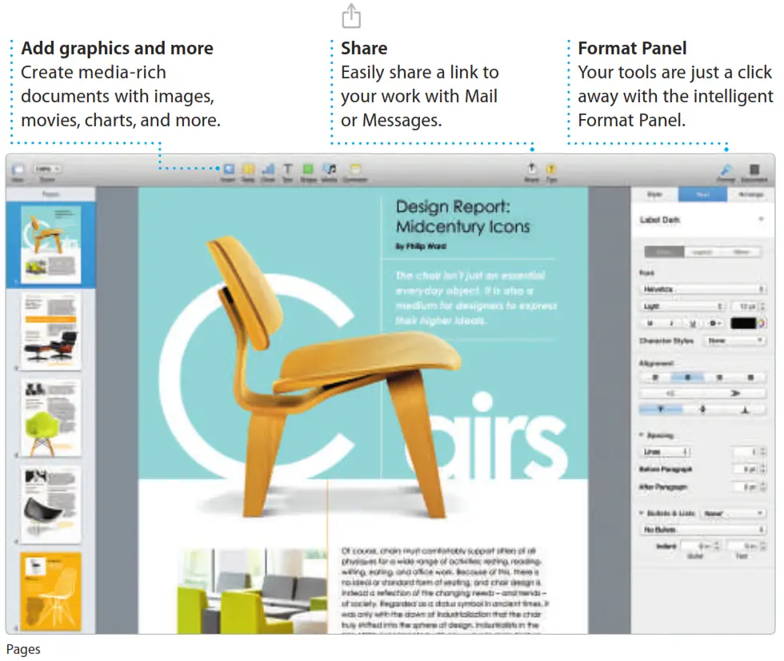784x661 pixels.
Task: Open the No Bullets type dropdown
Action: [x=703, y=530]
